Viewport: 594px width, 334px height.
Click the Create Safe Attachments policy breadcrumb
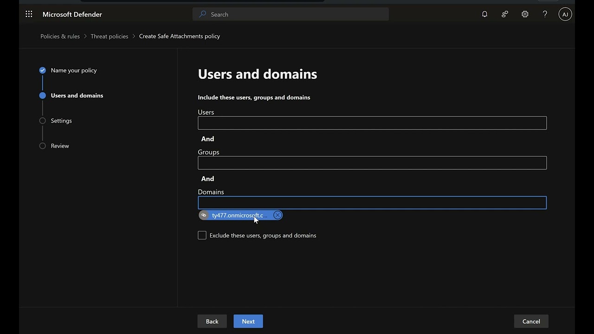coord(180,36)
